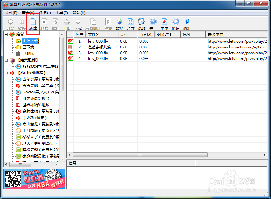271x199 pixels.
Task: Select Doctor异乡人 tree item
Action: coord(41,92)
